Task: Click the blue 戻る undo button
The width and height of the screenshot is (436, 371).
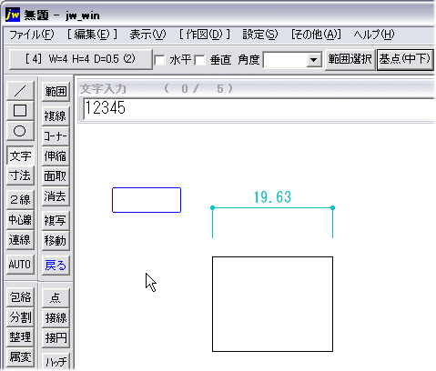Action: [56, 266]
